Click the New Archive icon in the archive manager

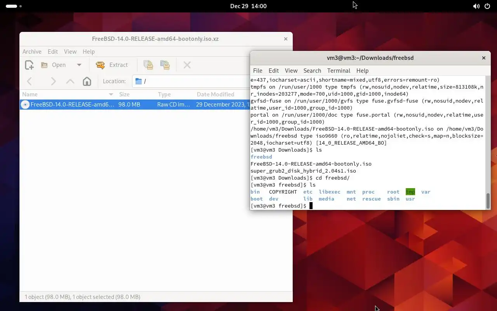pyautogui.click(x=29, y=65)
